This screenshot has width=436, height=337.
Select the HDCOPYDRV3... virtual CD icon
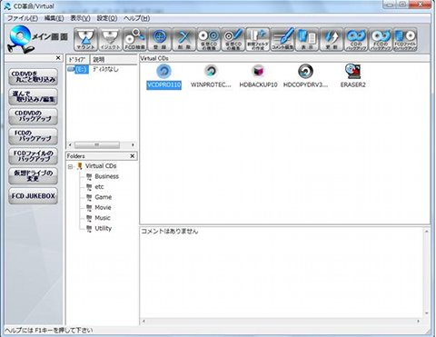coord(305,76)
